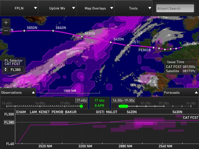Viewport: 199px width, 149px height.
Task: Click the FL380 flight level field
Action: pos(15,70)
